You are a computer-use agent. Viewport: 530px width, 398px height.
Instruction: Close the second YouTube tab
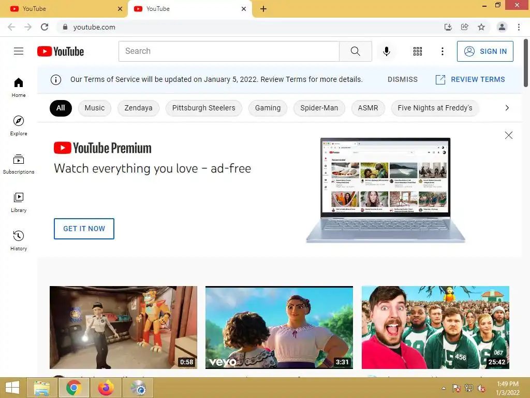coord(244,9)
